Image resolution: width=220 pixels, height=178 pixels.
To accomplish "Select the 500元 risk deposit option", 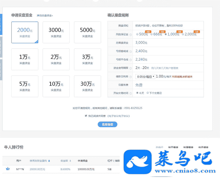I will 137,34.
